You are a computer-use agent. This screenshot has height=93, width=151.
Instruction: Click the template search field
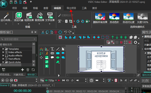coord(18,39)
